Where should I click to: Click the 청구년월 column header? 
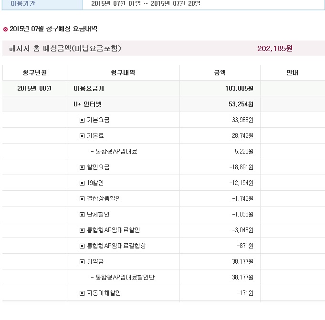[x=35, y=72]
